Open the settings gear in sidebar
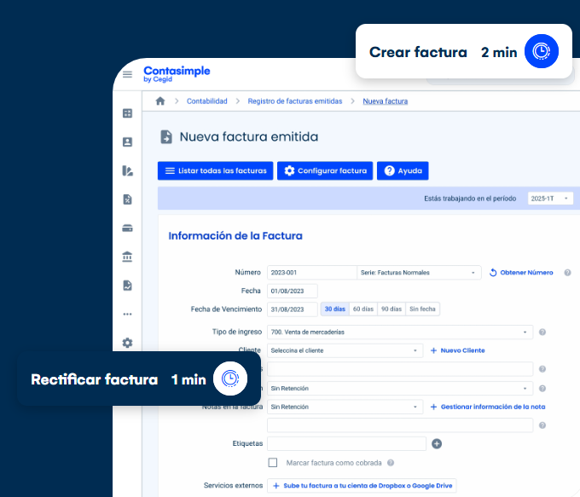 127,343
